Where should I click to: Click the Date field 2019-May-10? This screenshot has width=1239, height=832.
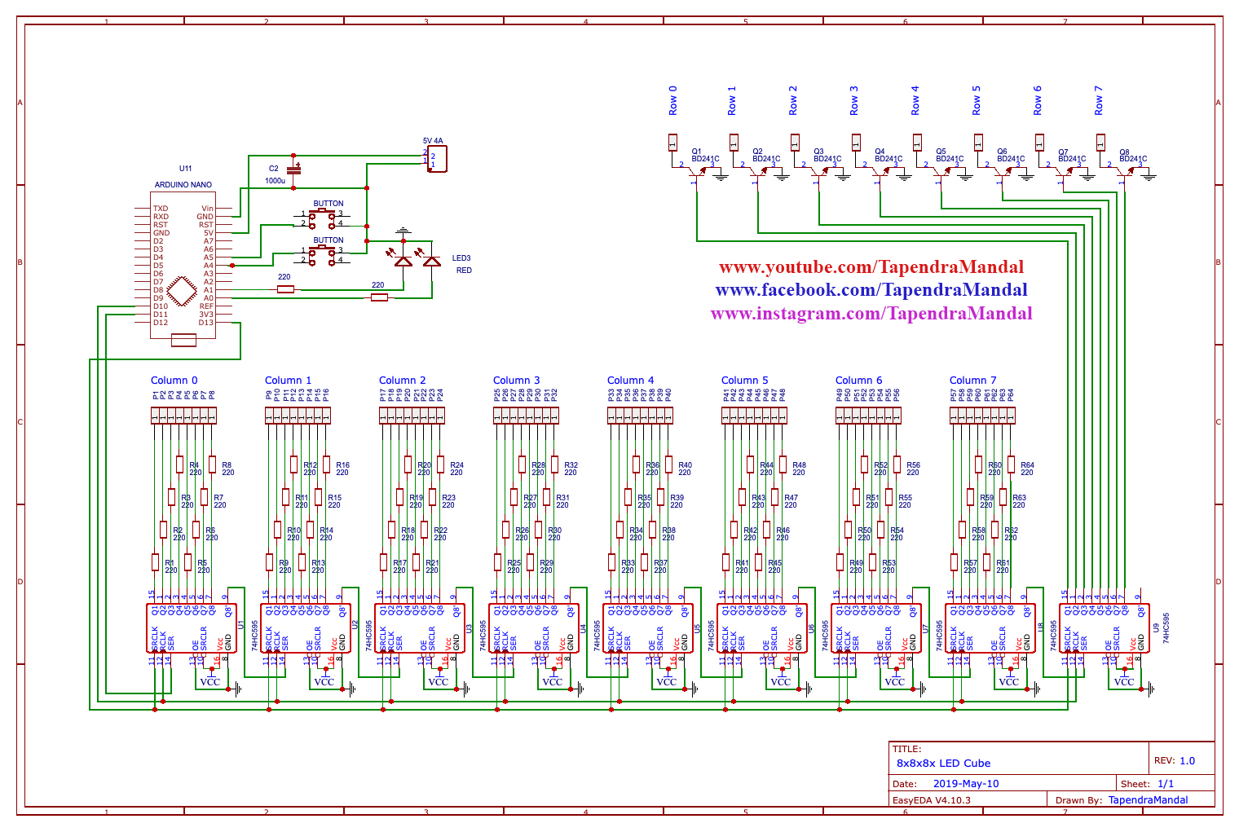coord(967,783)
